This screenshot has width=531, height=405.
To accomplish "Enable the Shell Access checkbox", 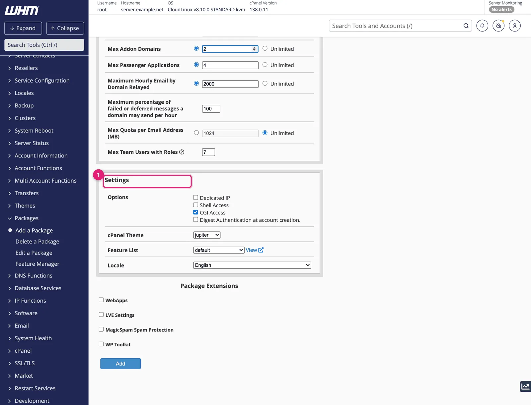I will click(x=195, y=205).
